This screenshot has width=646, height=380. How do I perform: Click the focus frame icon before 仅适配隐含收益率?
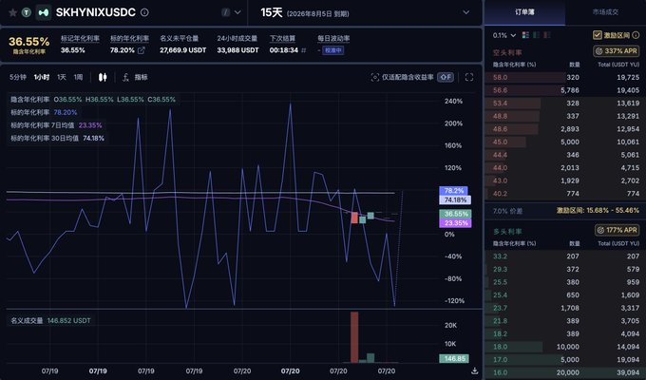[x=375, y=77]
